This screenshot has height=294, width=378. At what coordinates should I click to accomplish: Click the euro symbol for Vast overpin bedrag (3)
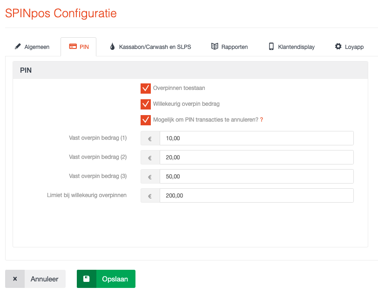(x=150, y=177)
